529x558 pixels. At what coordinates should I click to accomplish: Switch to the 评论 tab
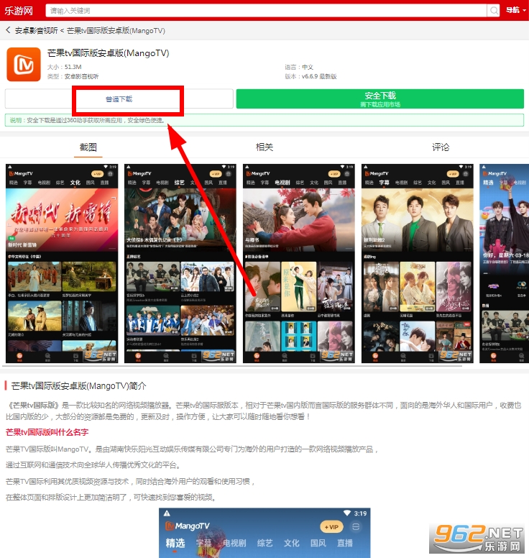(x=441, y=147)
